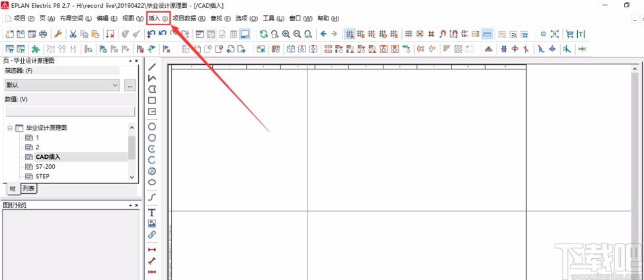Open the 插入 (I) menu
The image size is (644, 280).
[x=158, y=19]
